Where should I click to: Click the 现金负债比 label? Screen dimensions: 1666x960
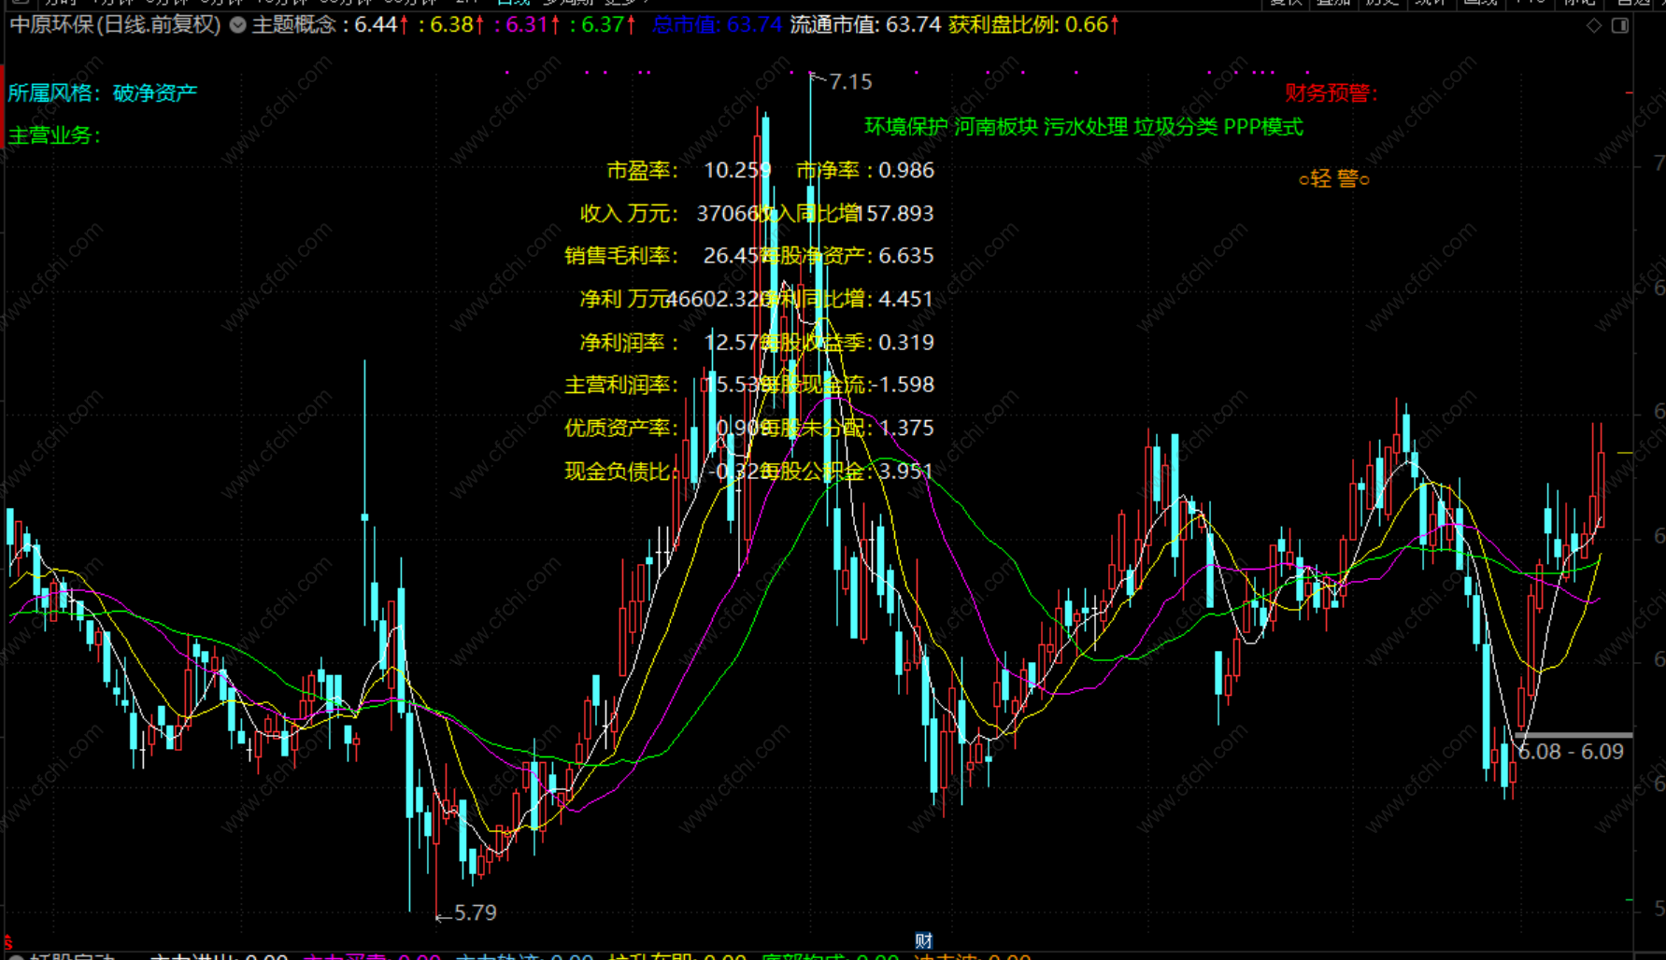(621, 471)
